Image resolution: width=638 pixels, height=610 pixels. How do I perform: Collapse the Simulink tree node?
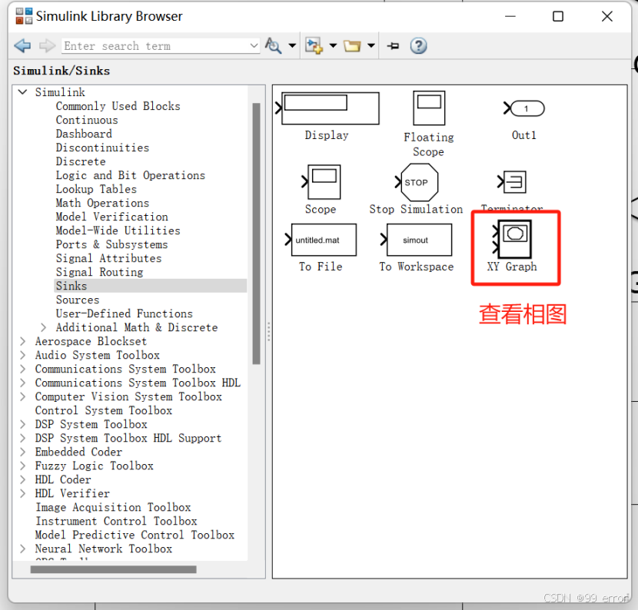point(22,91)
